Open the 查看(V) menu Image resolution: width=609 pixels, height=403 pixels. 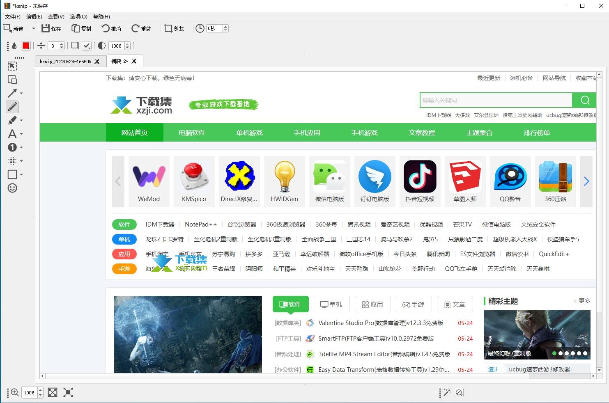(x=56, y=16)
